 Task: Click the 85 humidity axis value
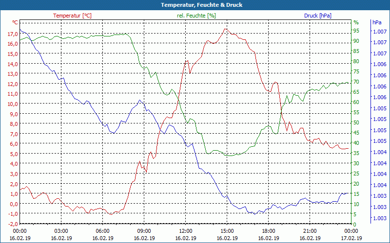tap(356, 51)
